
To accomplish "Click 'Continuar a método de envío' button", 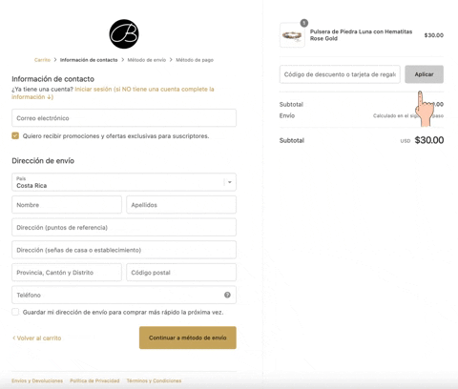I will tap(188, 338).
